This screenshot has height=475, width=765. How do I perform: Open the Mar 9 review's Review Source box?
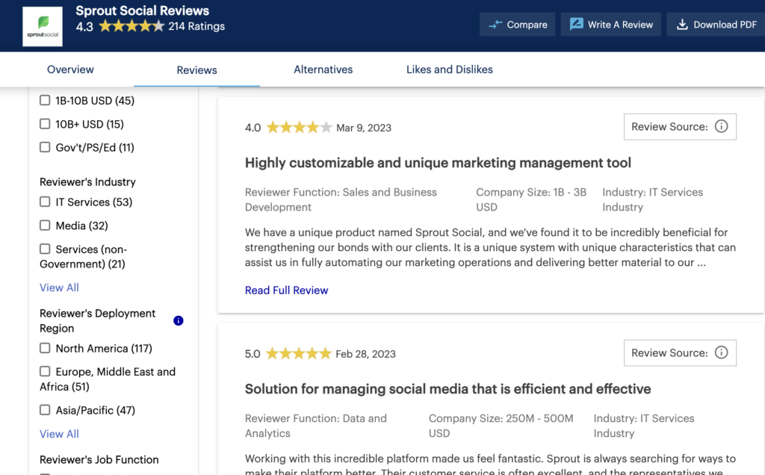coord(679,127)
